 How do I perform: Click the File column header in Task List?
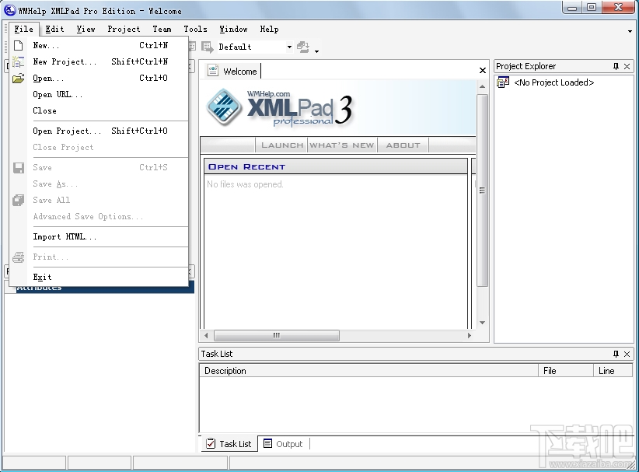coord(566,370)
